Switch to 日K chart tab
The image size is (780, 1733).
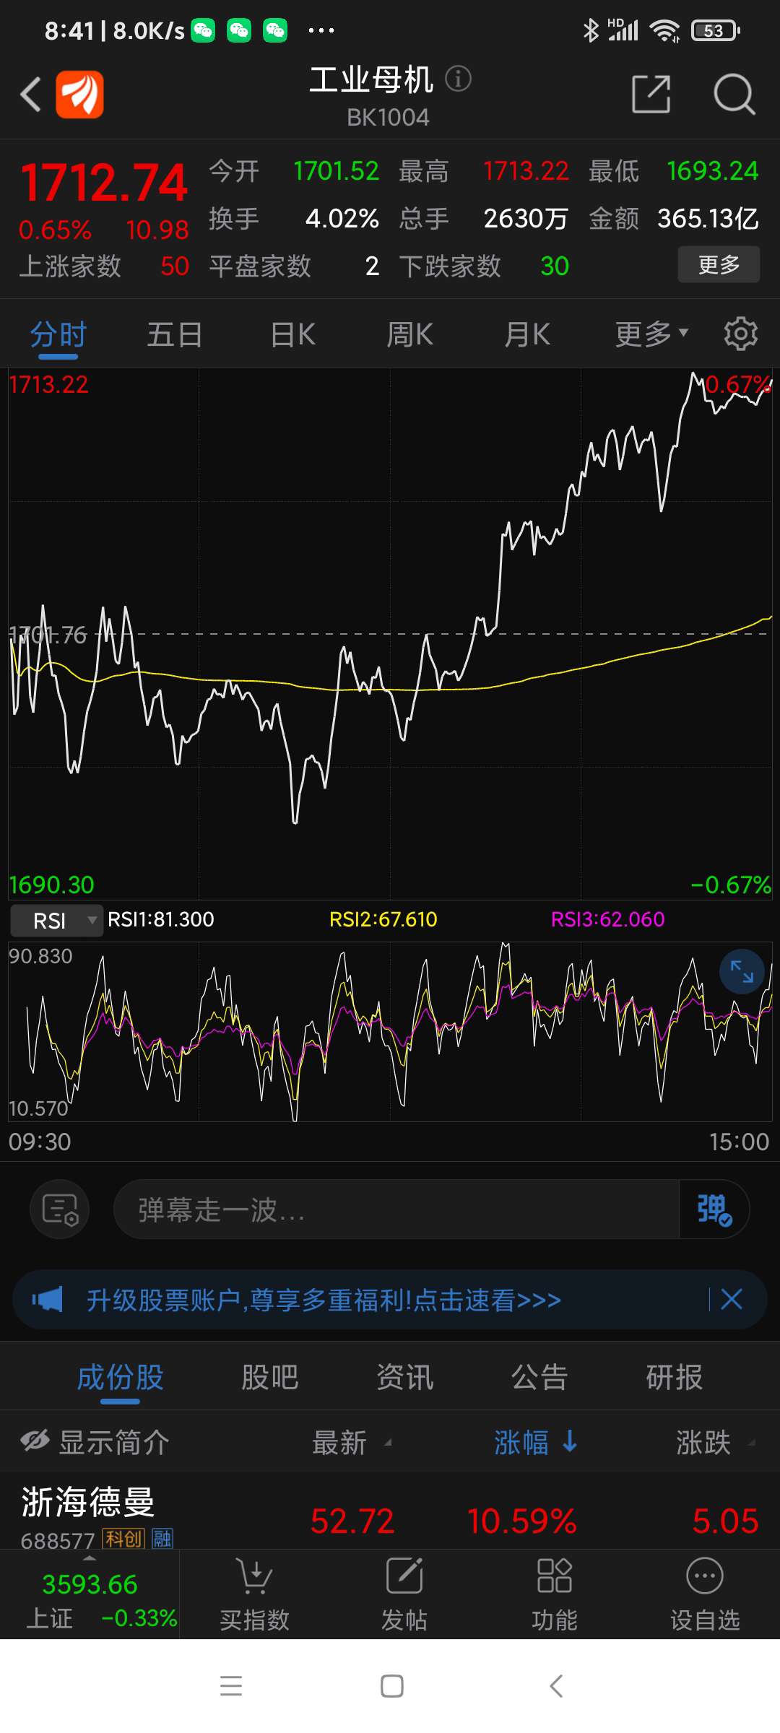pyautogui.click(x=292, y=334)
